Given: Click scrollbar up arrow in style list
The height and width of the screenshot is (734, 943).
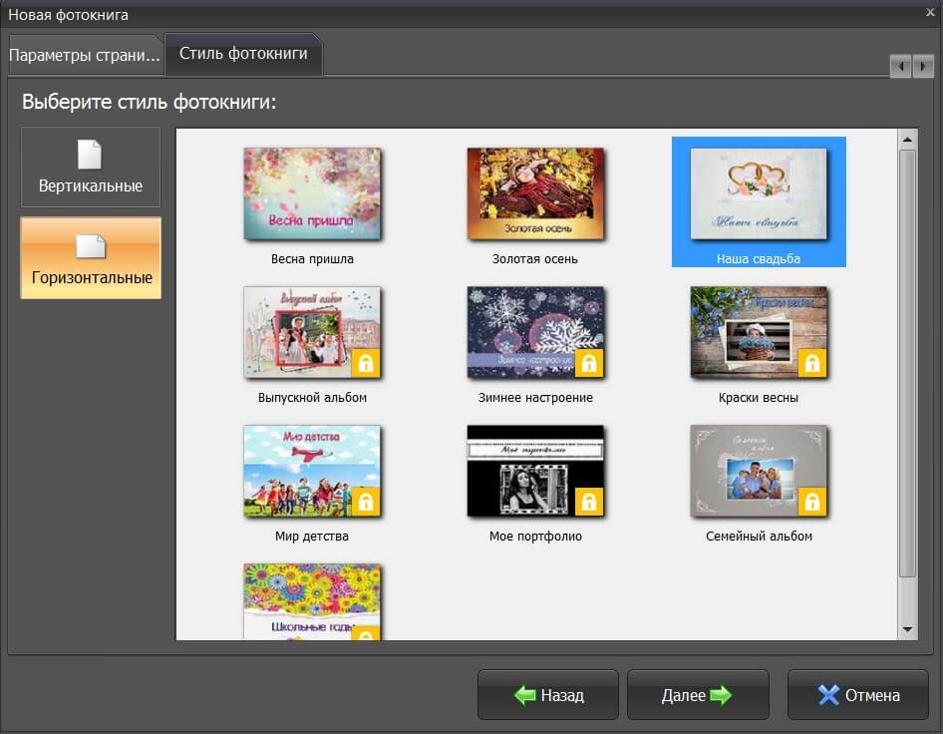Looking at the screenshot, I should click(907, 139).
